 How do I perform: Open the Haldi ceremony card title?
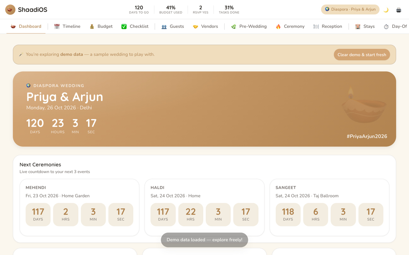157,188
